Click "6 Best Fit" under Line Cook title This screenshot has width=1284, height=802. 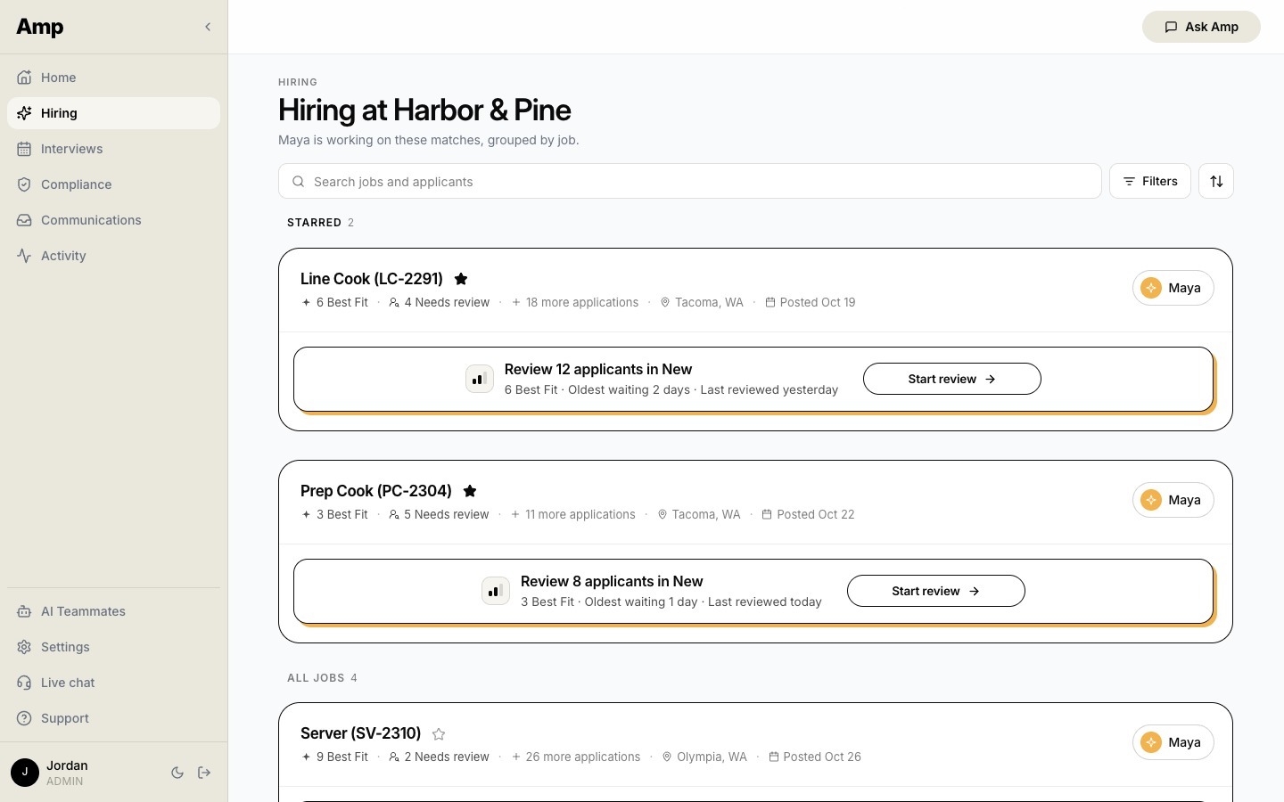(x=335, y=303)
